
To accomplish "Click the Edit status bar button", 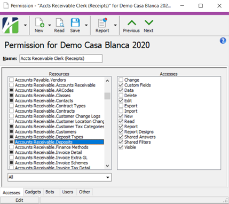I will 19,200.
